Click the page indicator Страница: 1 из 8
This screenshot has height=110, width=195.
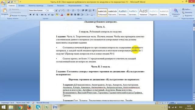click(x=7, y=103)
